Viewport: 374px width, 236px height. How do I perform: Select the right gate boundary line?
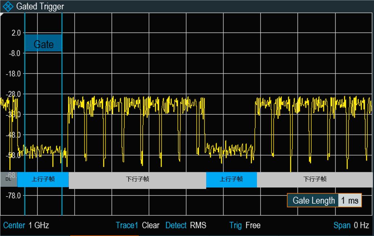[x=62, y=109]
